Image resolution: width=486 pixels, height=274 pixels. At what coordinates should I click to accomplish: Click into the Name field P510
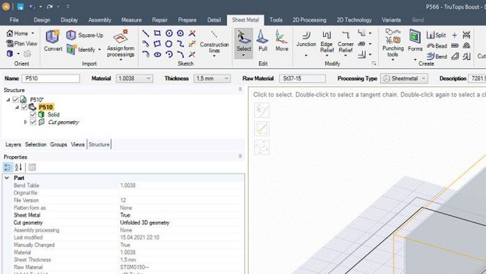click(51, 78)
